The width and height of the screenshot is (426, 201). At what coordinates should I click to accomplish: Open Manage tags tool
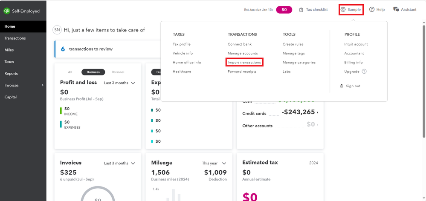pyautogui.click(x=294, y=53)
